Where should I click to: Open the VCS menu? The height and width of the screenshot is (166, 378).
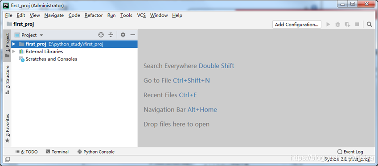point(141,15)
